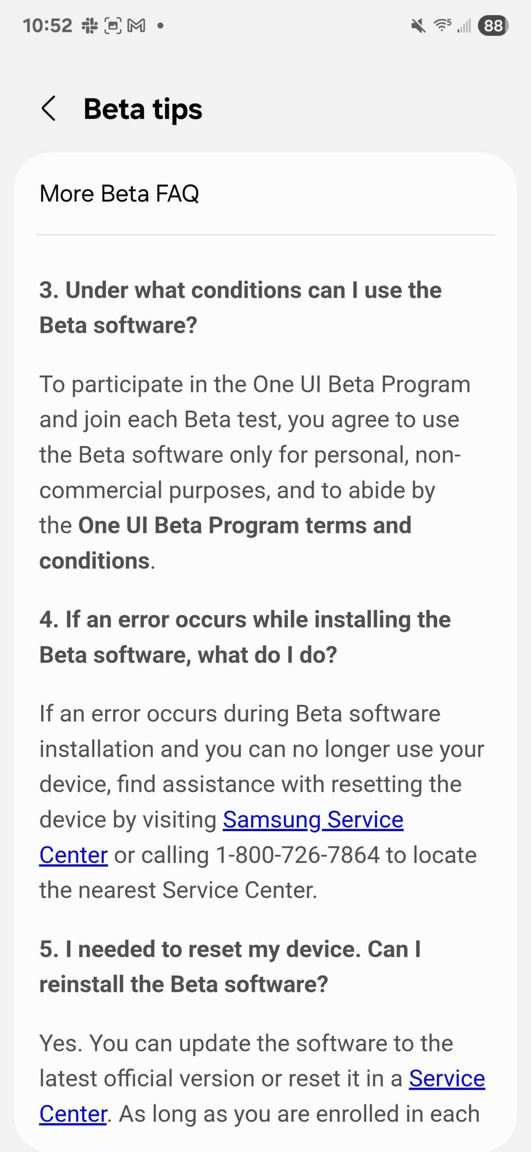The height and width of the screenshot is (1152, 531).
Task: Tap the Slack notification icon in status bar
Action: [89, 26]
